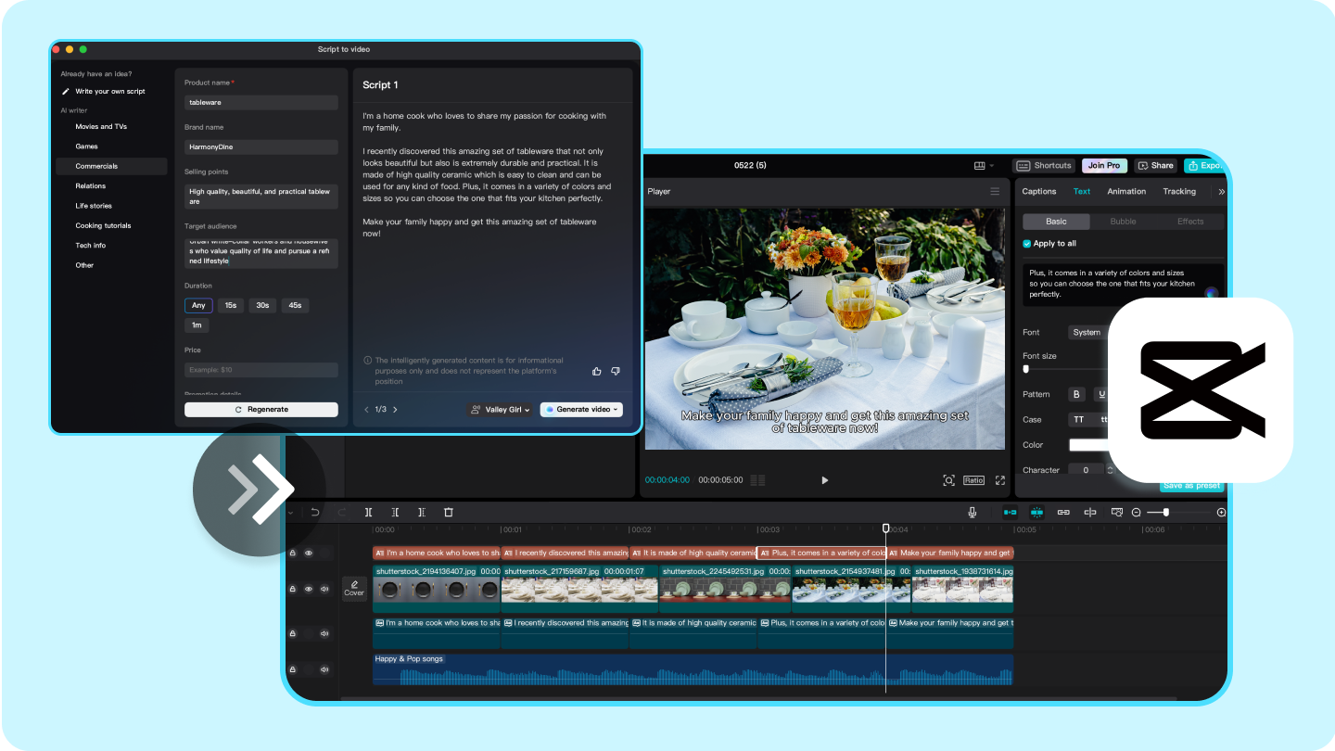Viewport: 1335px width, 751px height.
Task: Go to the next script with the right arrow
Action: tap(395, 409)
